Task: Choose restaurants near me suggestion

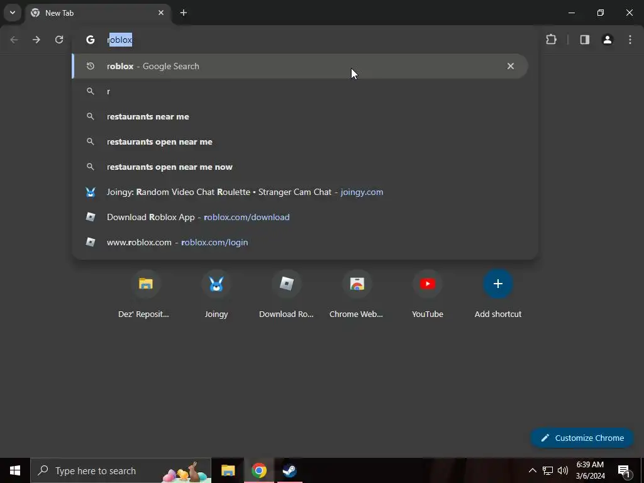Action: 300,116
